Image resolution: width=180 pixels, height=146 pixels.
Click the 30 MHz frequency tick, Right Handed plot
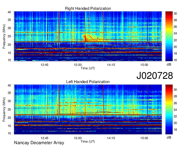(9, 28)
